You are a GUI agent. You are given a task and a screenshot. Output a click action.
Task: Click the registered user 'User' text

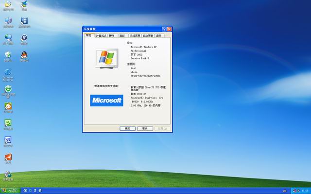coord(133,68)
